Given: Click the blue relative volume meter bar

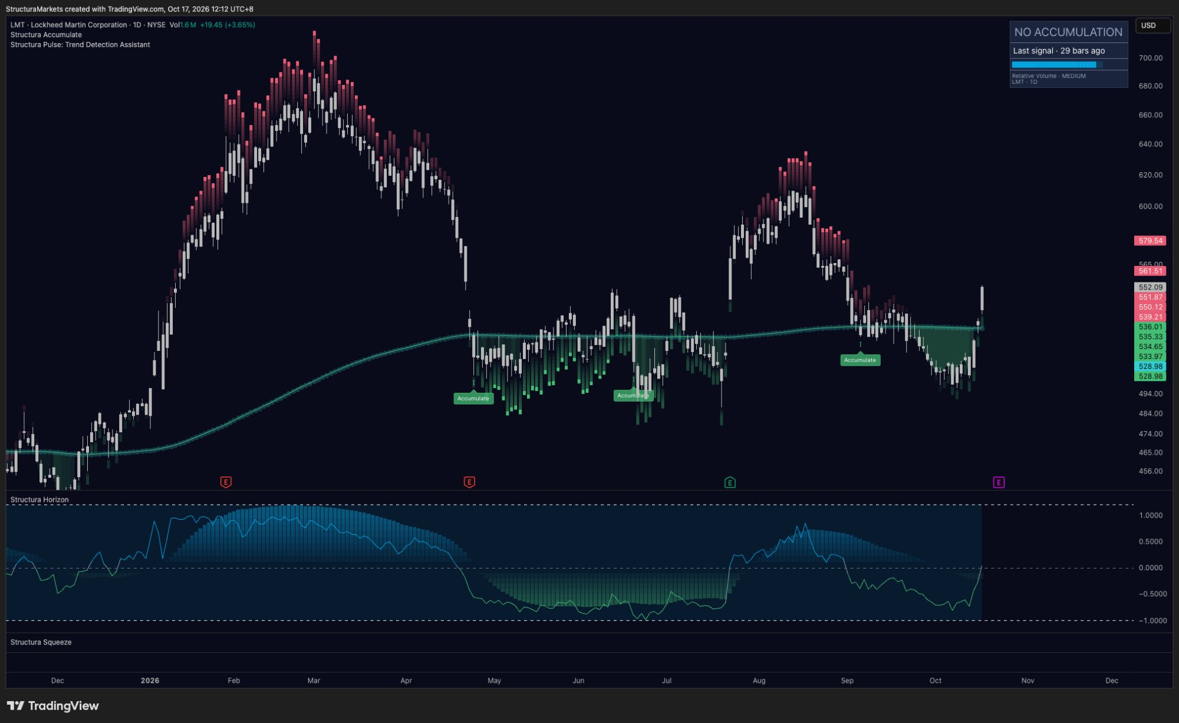Looking at the screenshot, I should 1058,65.
